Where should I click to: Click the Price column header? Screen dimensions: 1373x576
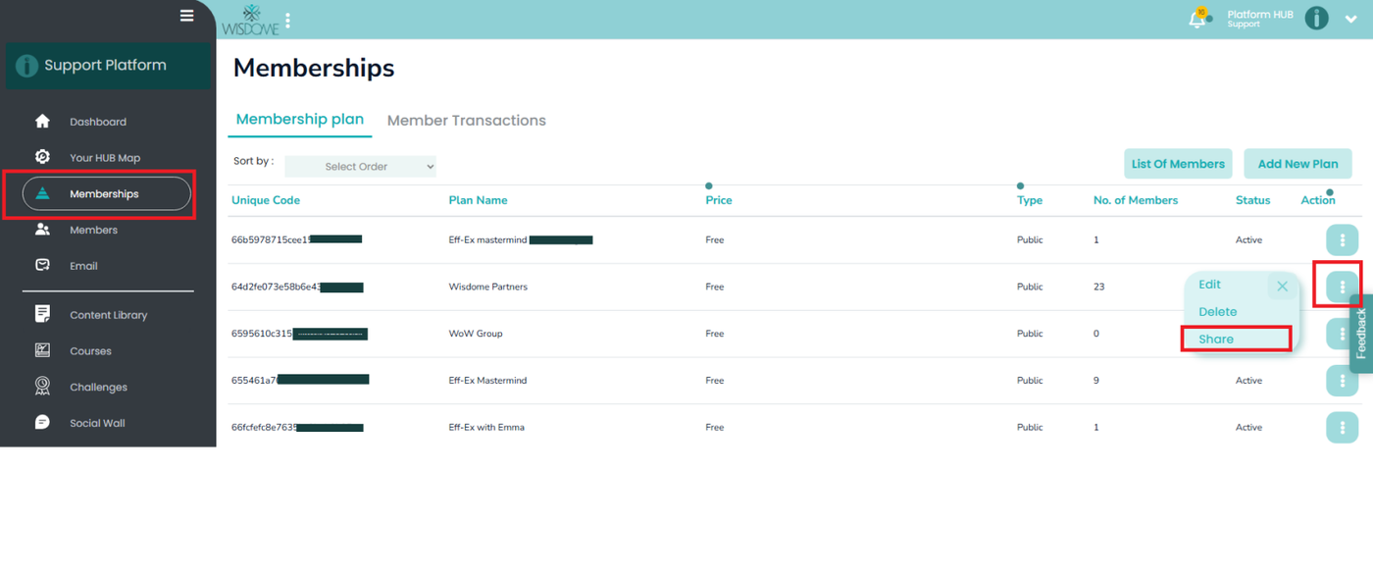click(x=719, y=200)
